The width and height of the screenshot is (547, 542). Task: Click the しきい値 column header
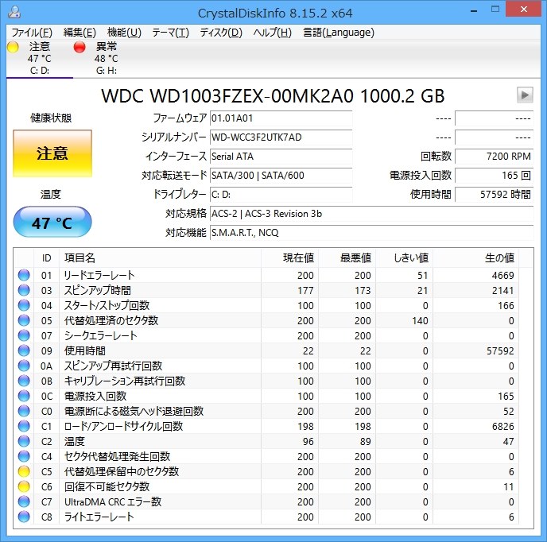404,257
